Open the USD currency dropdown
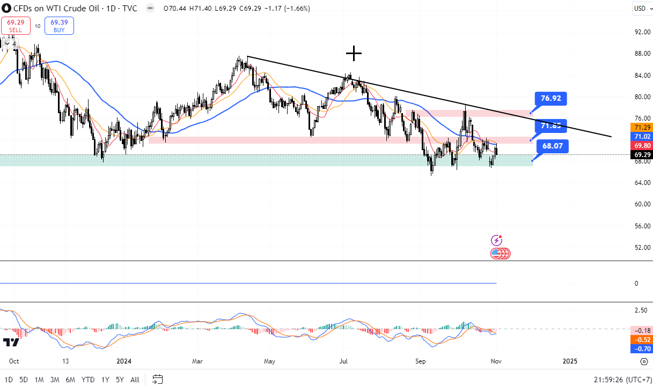This screenshot has height=386, width=653. [x=642, y=8]
